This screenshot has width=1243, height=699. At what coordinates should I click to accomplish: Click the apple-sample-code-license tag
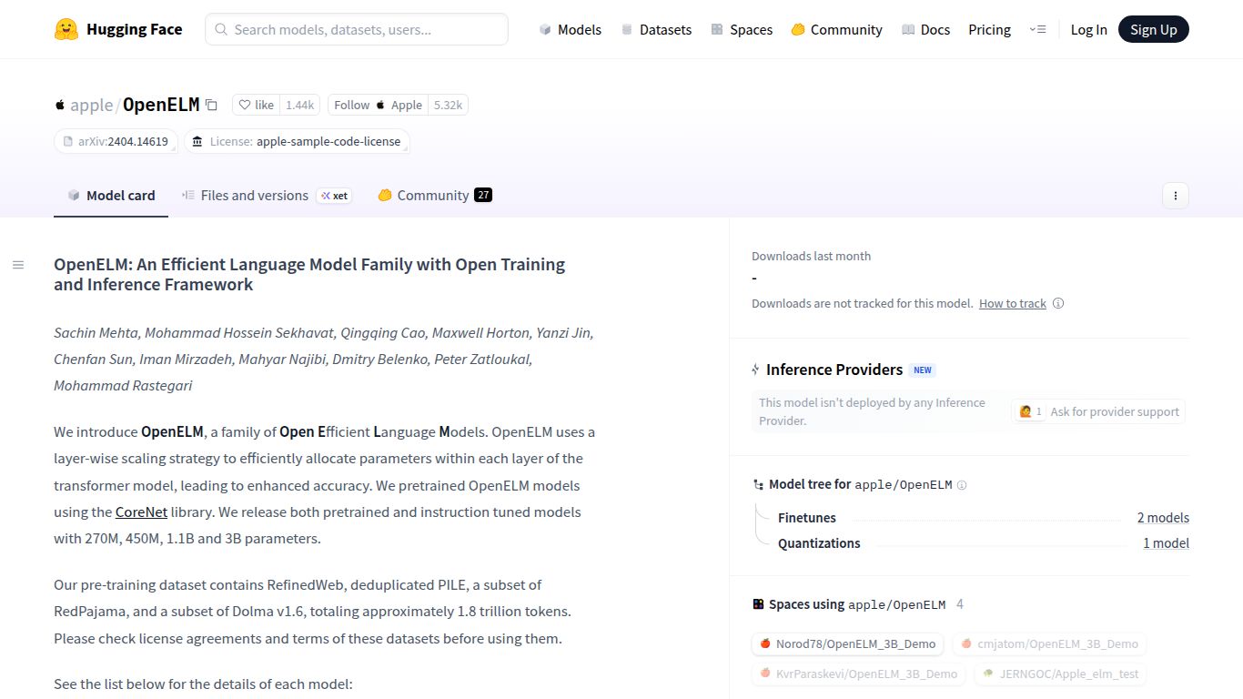(x=298, y=141)
